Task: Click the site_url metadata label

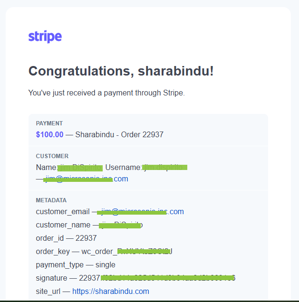Action: click(x=48, y=292)
